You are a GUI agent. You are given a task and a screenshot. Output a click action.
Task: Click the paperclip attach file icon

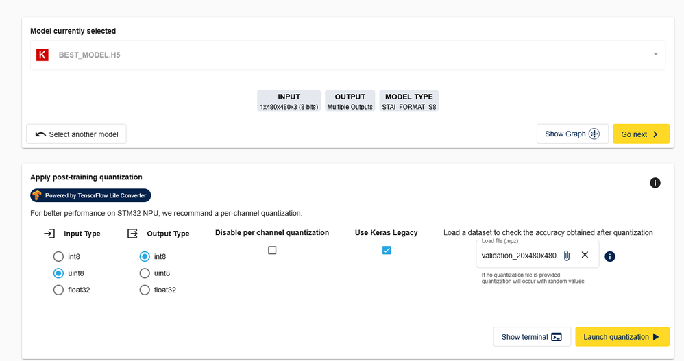pyautogui.click(x=567, y=256)
